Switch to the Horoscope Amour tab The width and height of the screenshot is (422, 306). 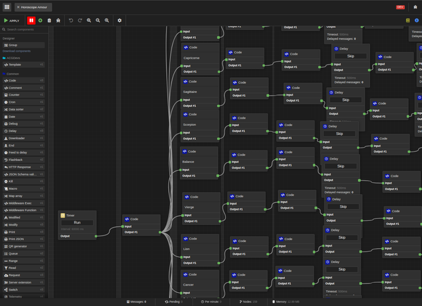pyautogui.click(x=34, y=7)
